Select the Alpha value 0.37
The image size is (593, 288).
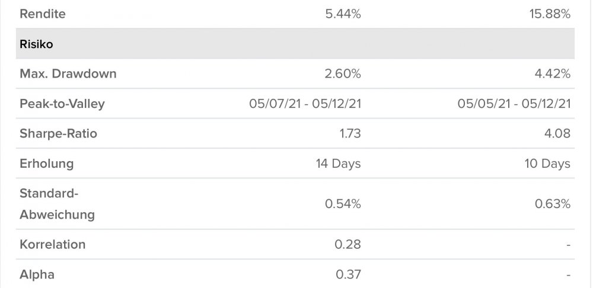click(349, 274)
